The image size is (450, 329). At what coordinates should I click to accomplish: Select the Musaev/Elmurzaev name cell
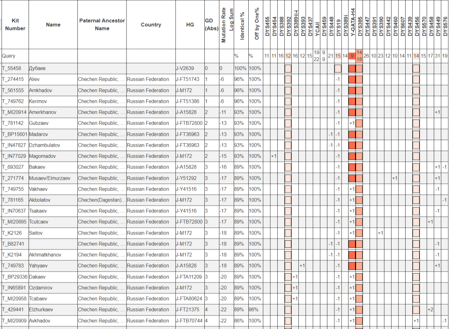click(49, 178)
